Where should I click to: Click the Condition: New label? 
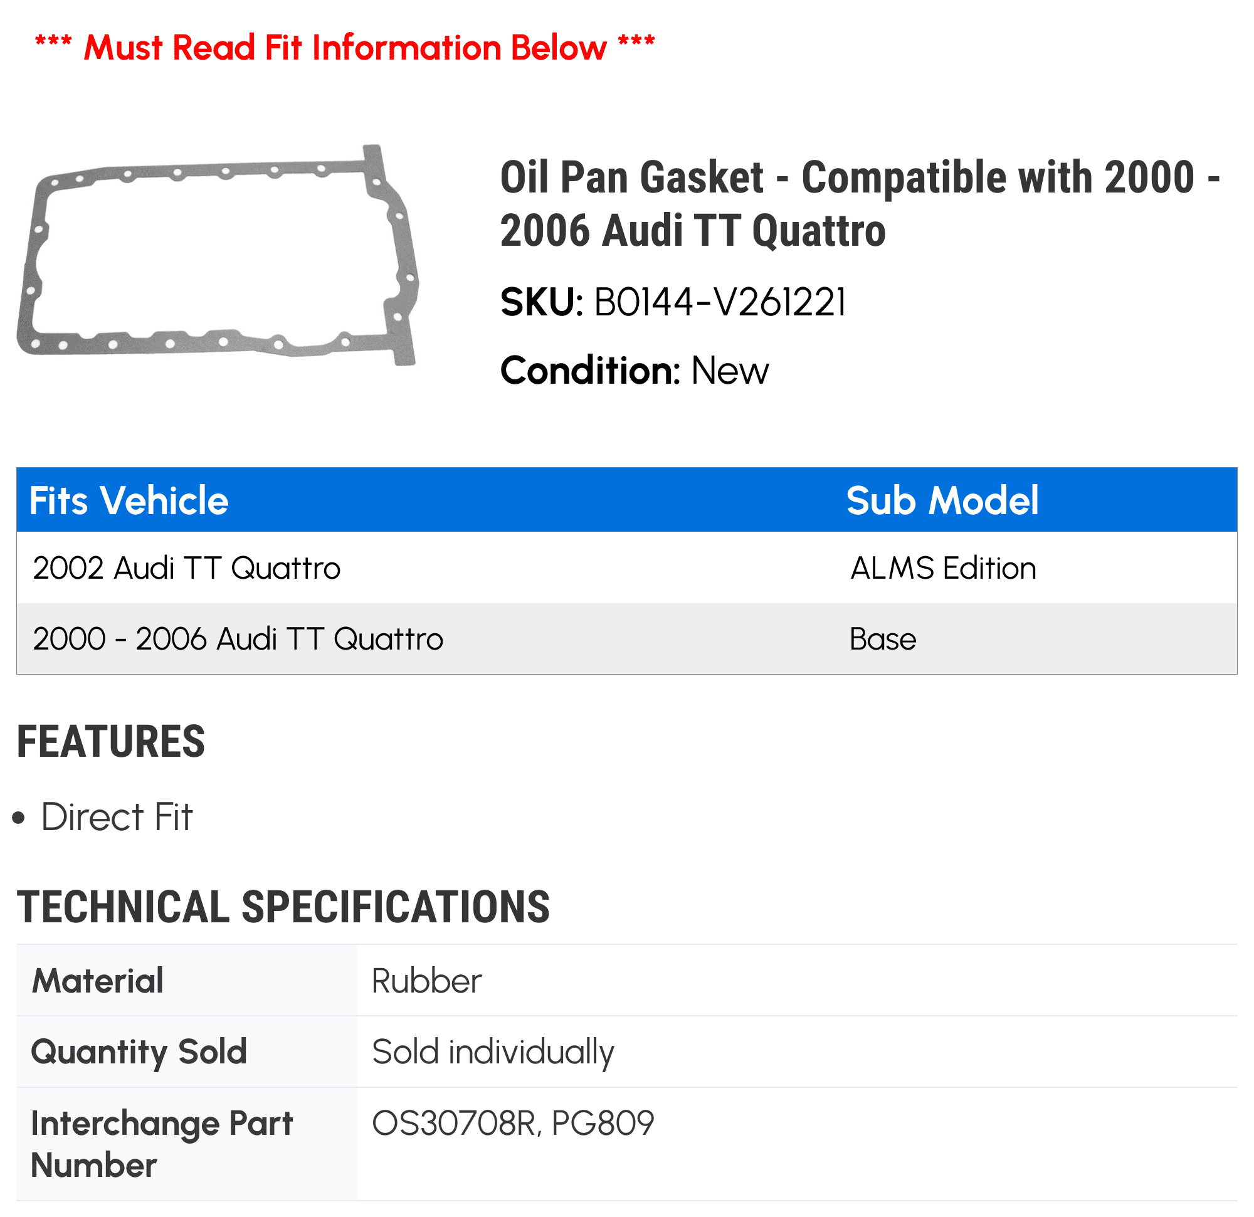pyautogui.click(x=634, y=371)
